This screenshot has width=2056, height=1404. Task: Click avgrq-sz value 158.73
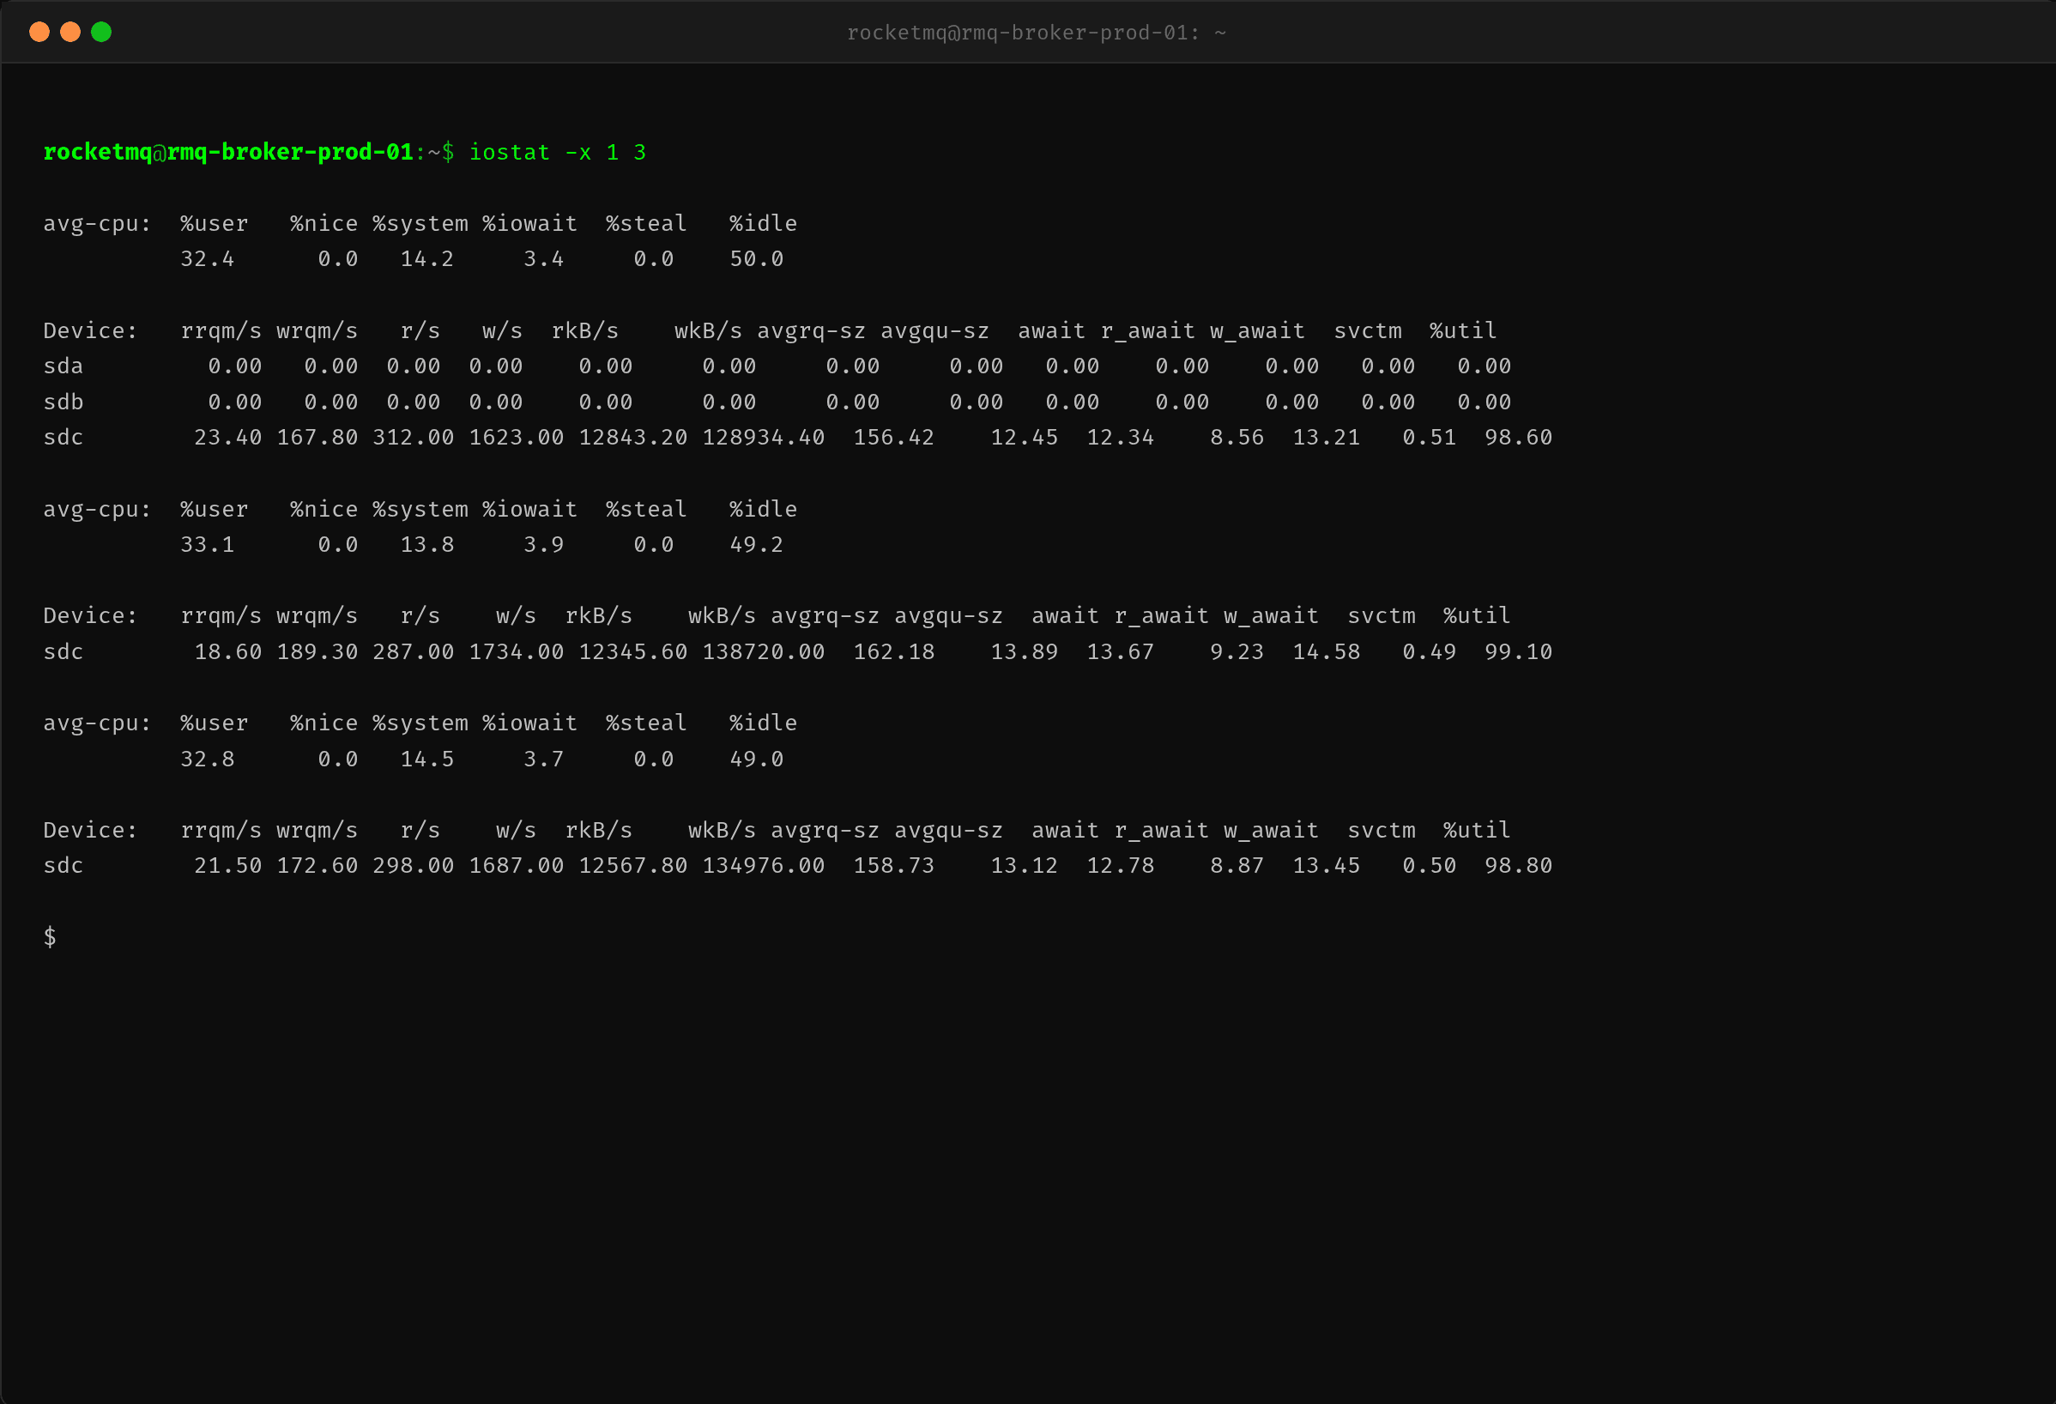(893, 866)
